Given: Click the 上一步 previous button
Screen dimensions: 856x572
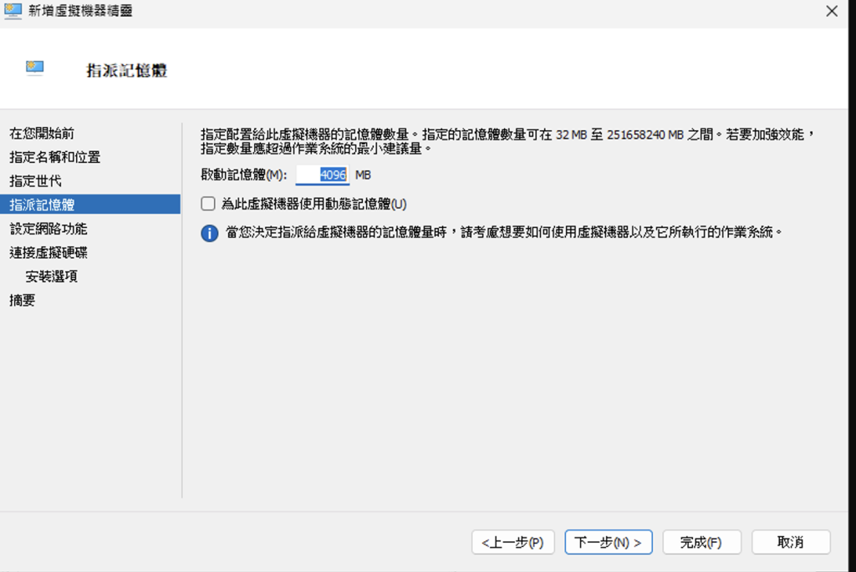Looking at the screenshot, I should (512, 542).
